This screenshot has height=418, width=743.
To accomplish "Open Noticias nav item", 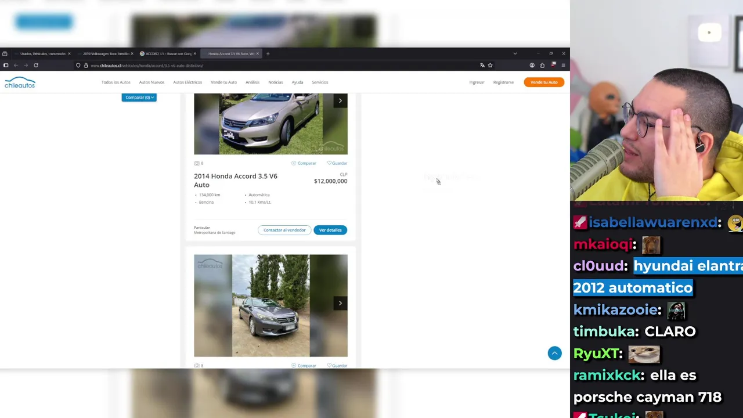I will (x=275, y=82).
